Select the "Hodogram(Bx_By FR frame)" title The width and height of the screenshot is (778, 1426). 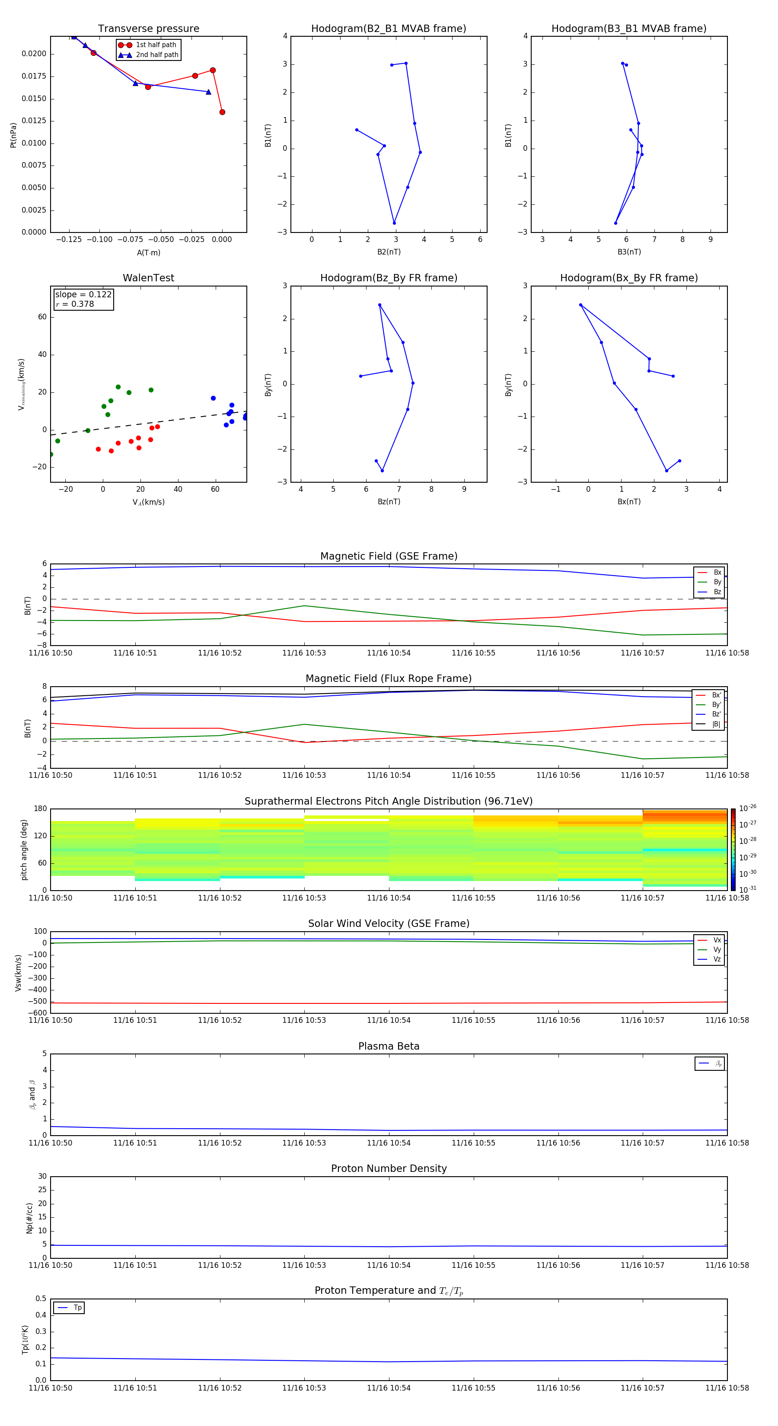pos(629,278)
